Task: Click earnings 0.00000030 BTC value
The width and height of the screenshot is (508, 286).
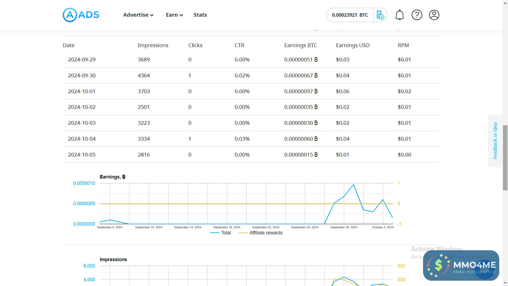Action: pyautogui.click(x=301, y=123)
